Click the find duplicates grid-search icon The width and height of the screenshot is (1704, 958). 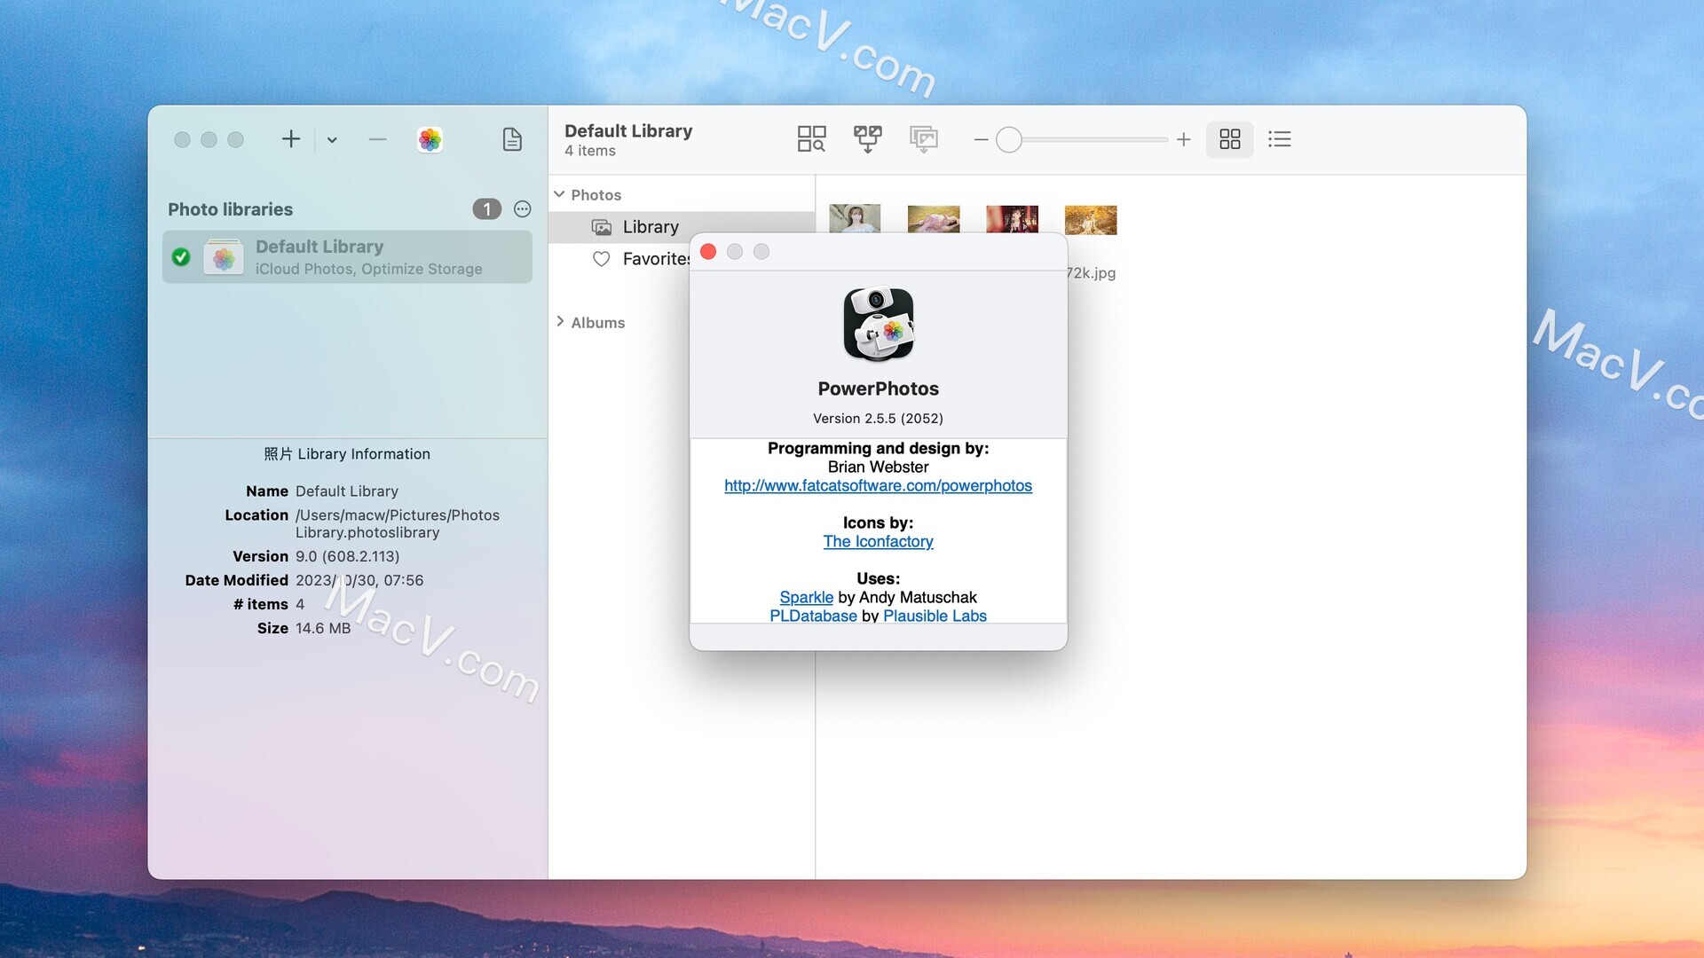[811, 139]
